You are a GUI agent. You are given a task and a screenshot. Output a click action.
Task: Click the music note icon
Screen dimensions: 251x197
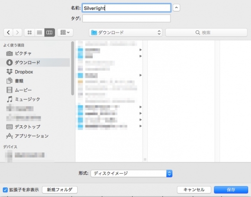(x=9, y=99)
